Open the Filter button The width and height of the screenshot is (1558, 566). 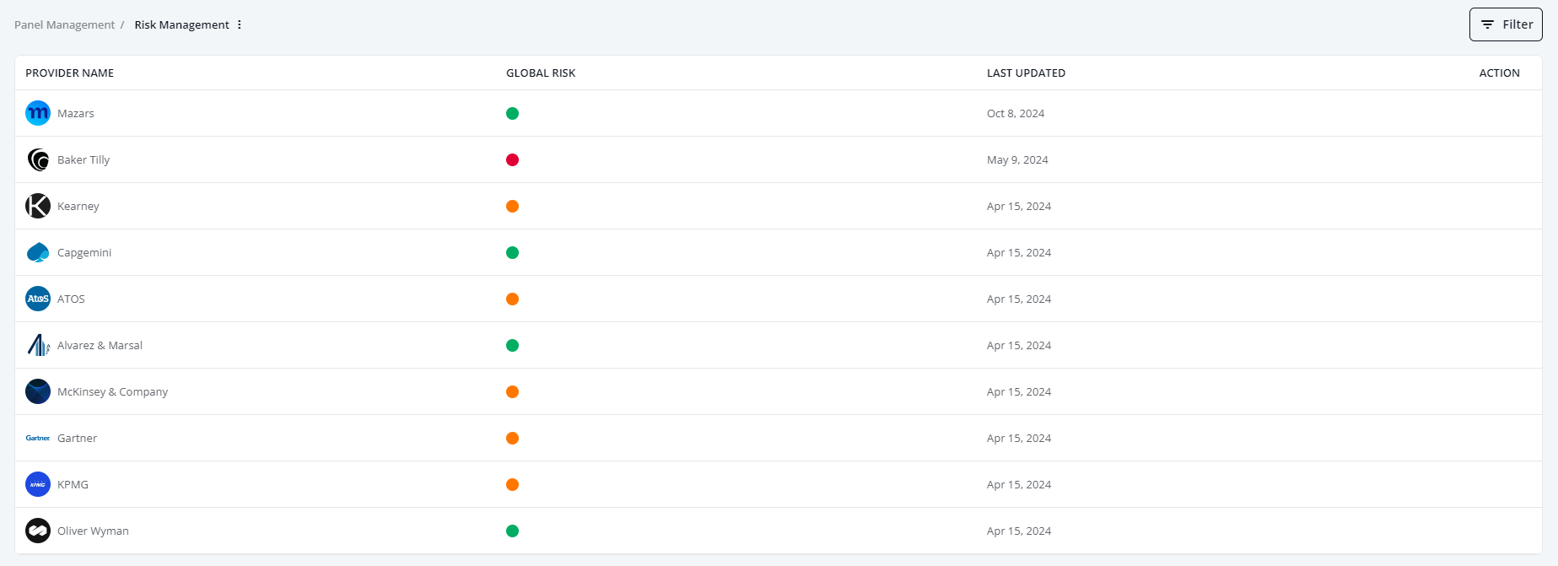1506,24
